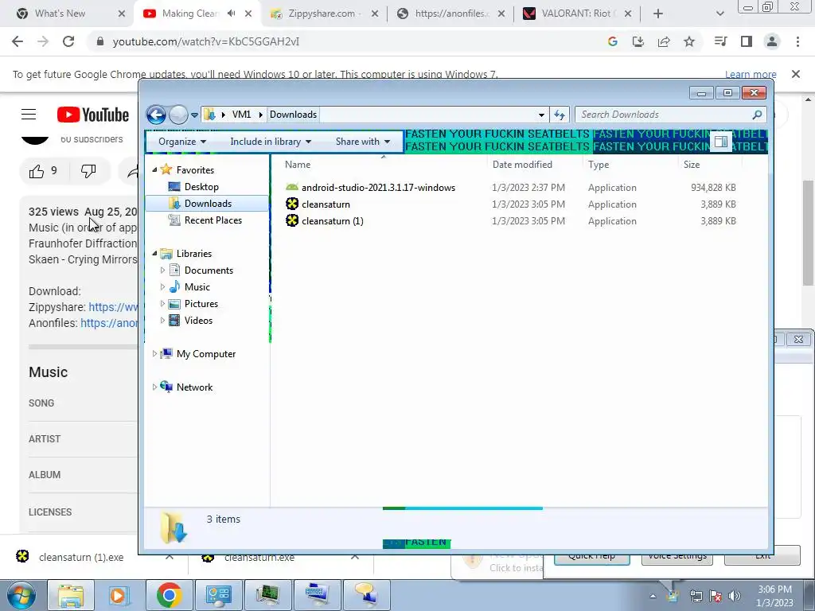Image resolution: width=815 pixels, height=611 pixels.
Task: Select the cleansaturn (1) file
Action: (x=332, y=221)
